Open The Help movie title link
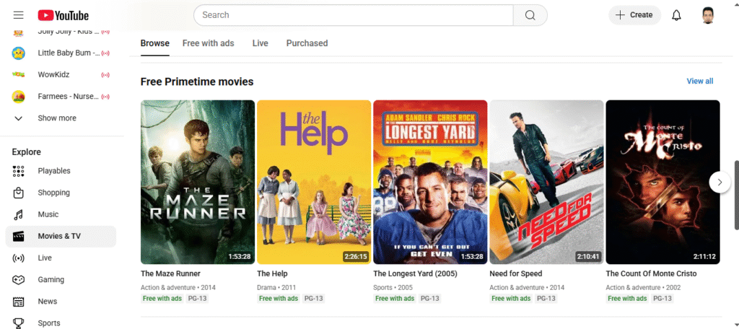This screenshot has width=739, height=329. (273, 274)
